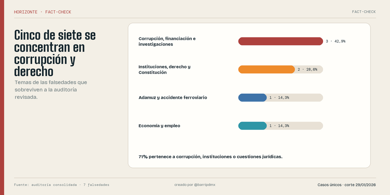Viewport: 390px width, 195px height.
Task: Click the 1 · 14,3% value for Adamuz
Action: point(279,97)
